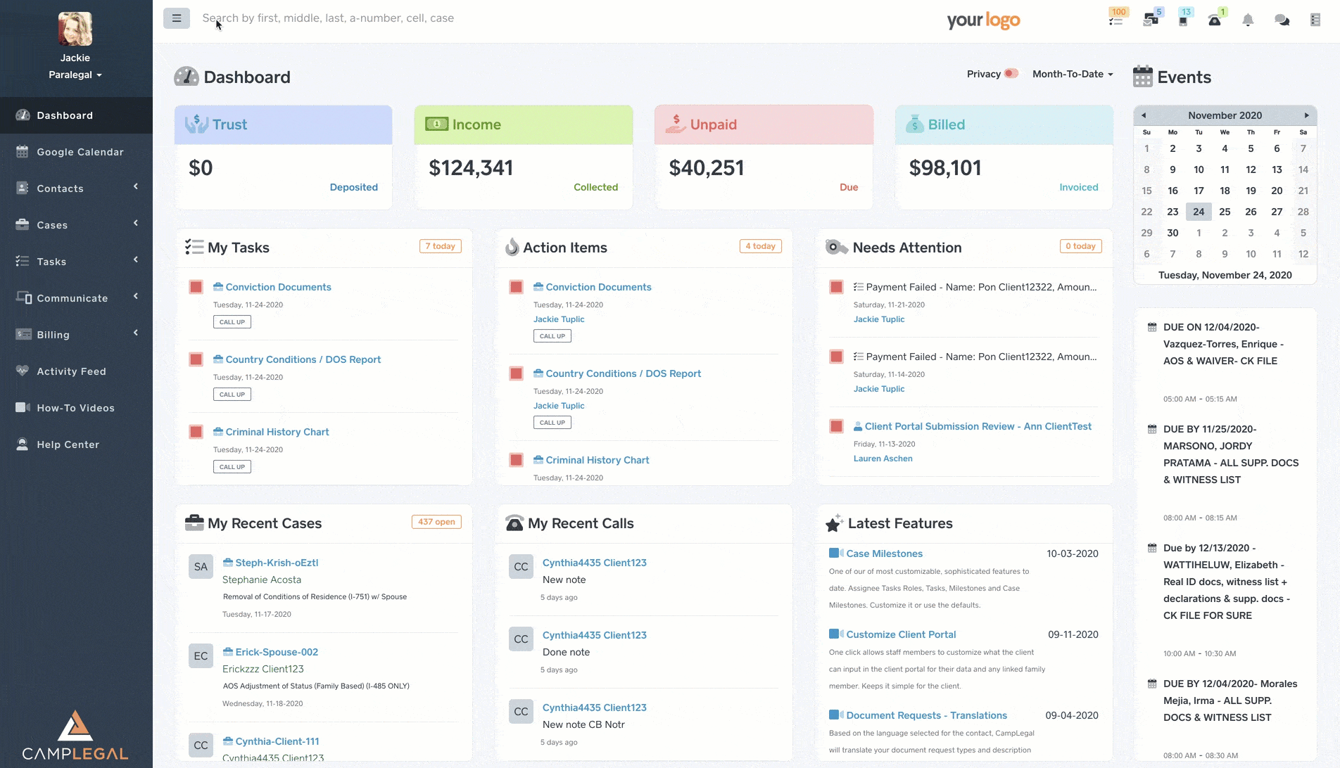Viewport: 1340px width, 768px height.
Task: Open the mobile phone icon with 13 badge
Action: (x=1183, y=20)
